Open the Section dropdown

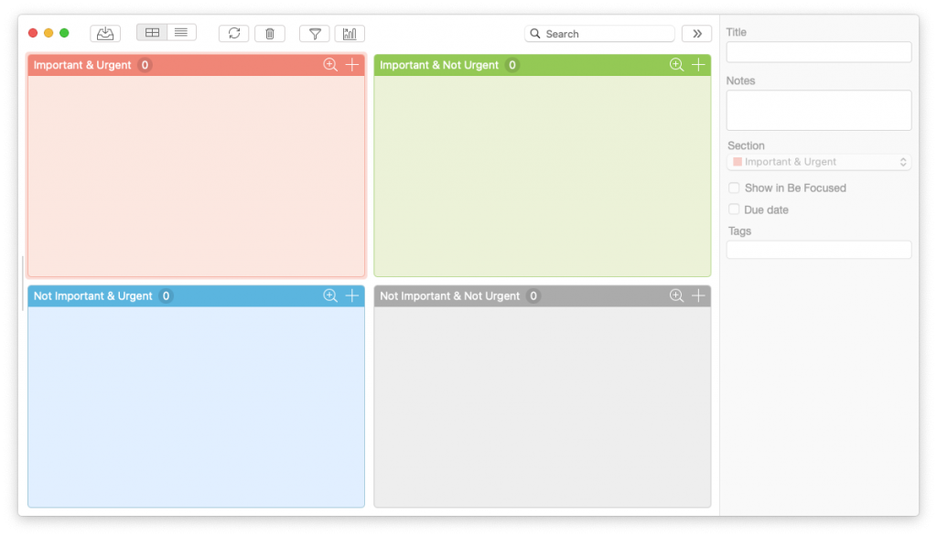pyautogui.click(x=819, y=162)
